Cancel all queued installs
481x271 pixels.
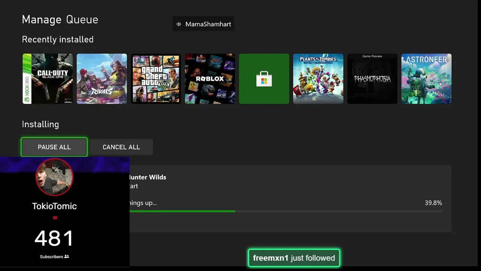point(121,147)
